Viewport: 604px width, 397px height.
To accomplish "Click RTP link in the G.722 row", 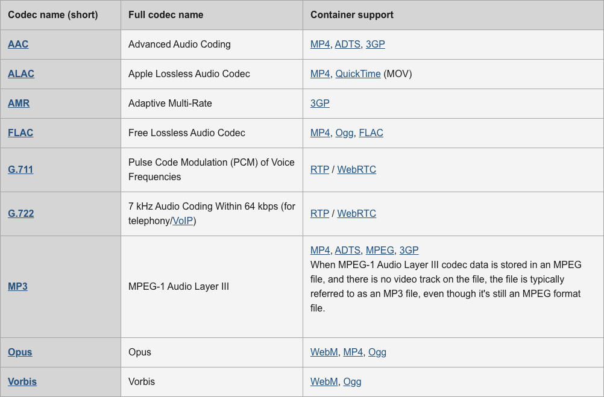I will pyautogui.click(x=319, y=213).
